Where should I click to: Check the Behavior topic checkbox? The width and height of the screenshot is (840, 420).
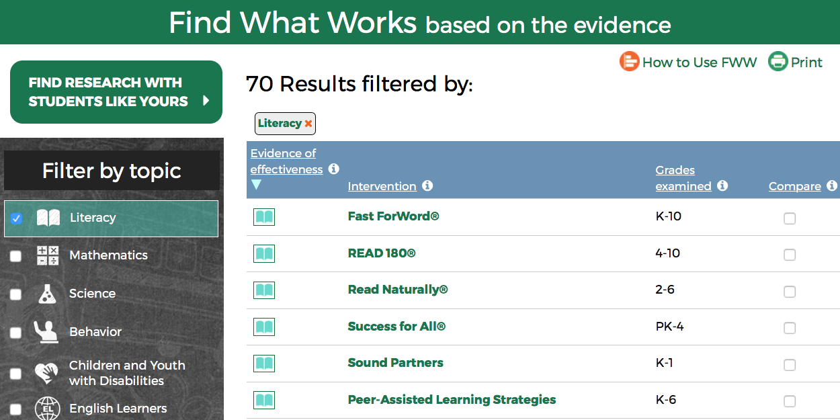(x=15, y=333)
